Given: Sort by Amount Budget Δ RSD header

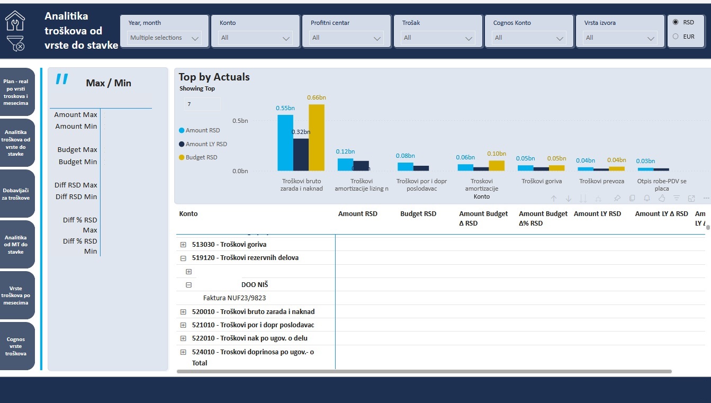Looking at the screenshot, I should 483,218.
